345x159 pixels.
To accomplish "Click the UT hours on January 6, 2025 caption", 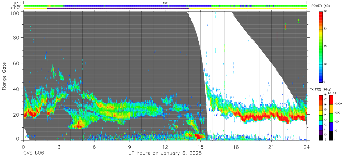I will tap(165, 153).
